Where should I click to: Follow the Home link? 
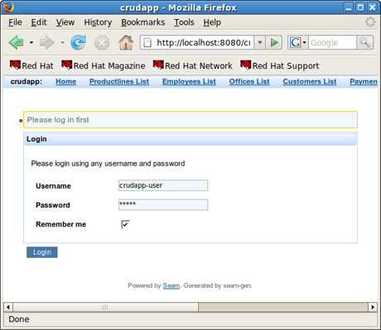click(x=65, y=82)
